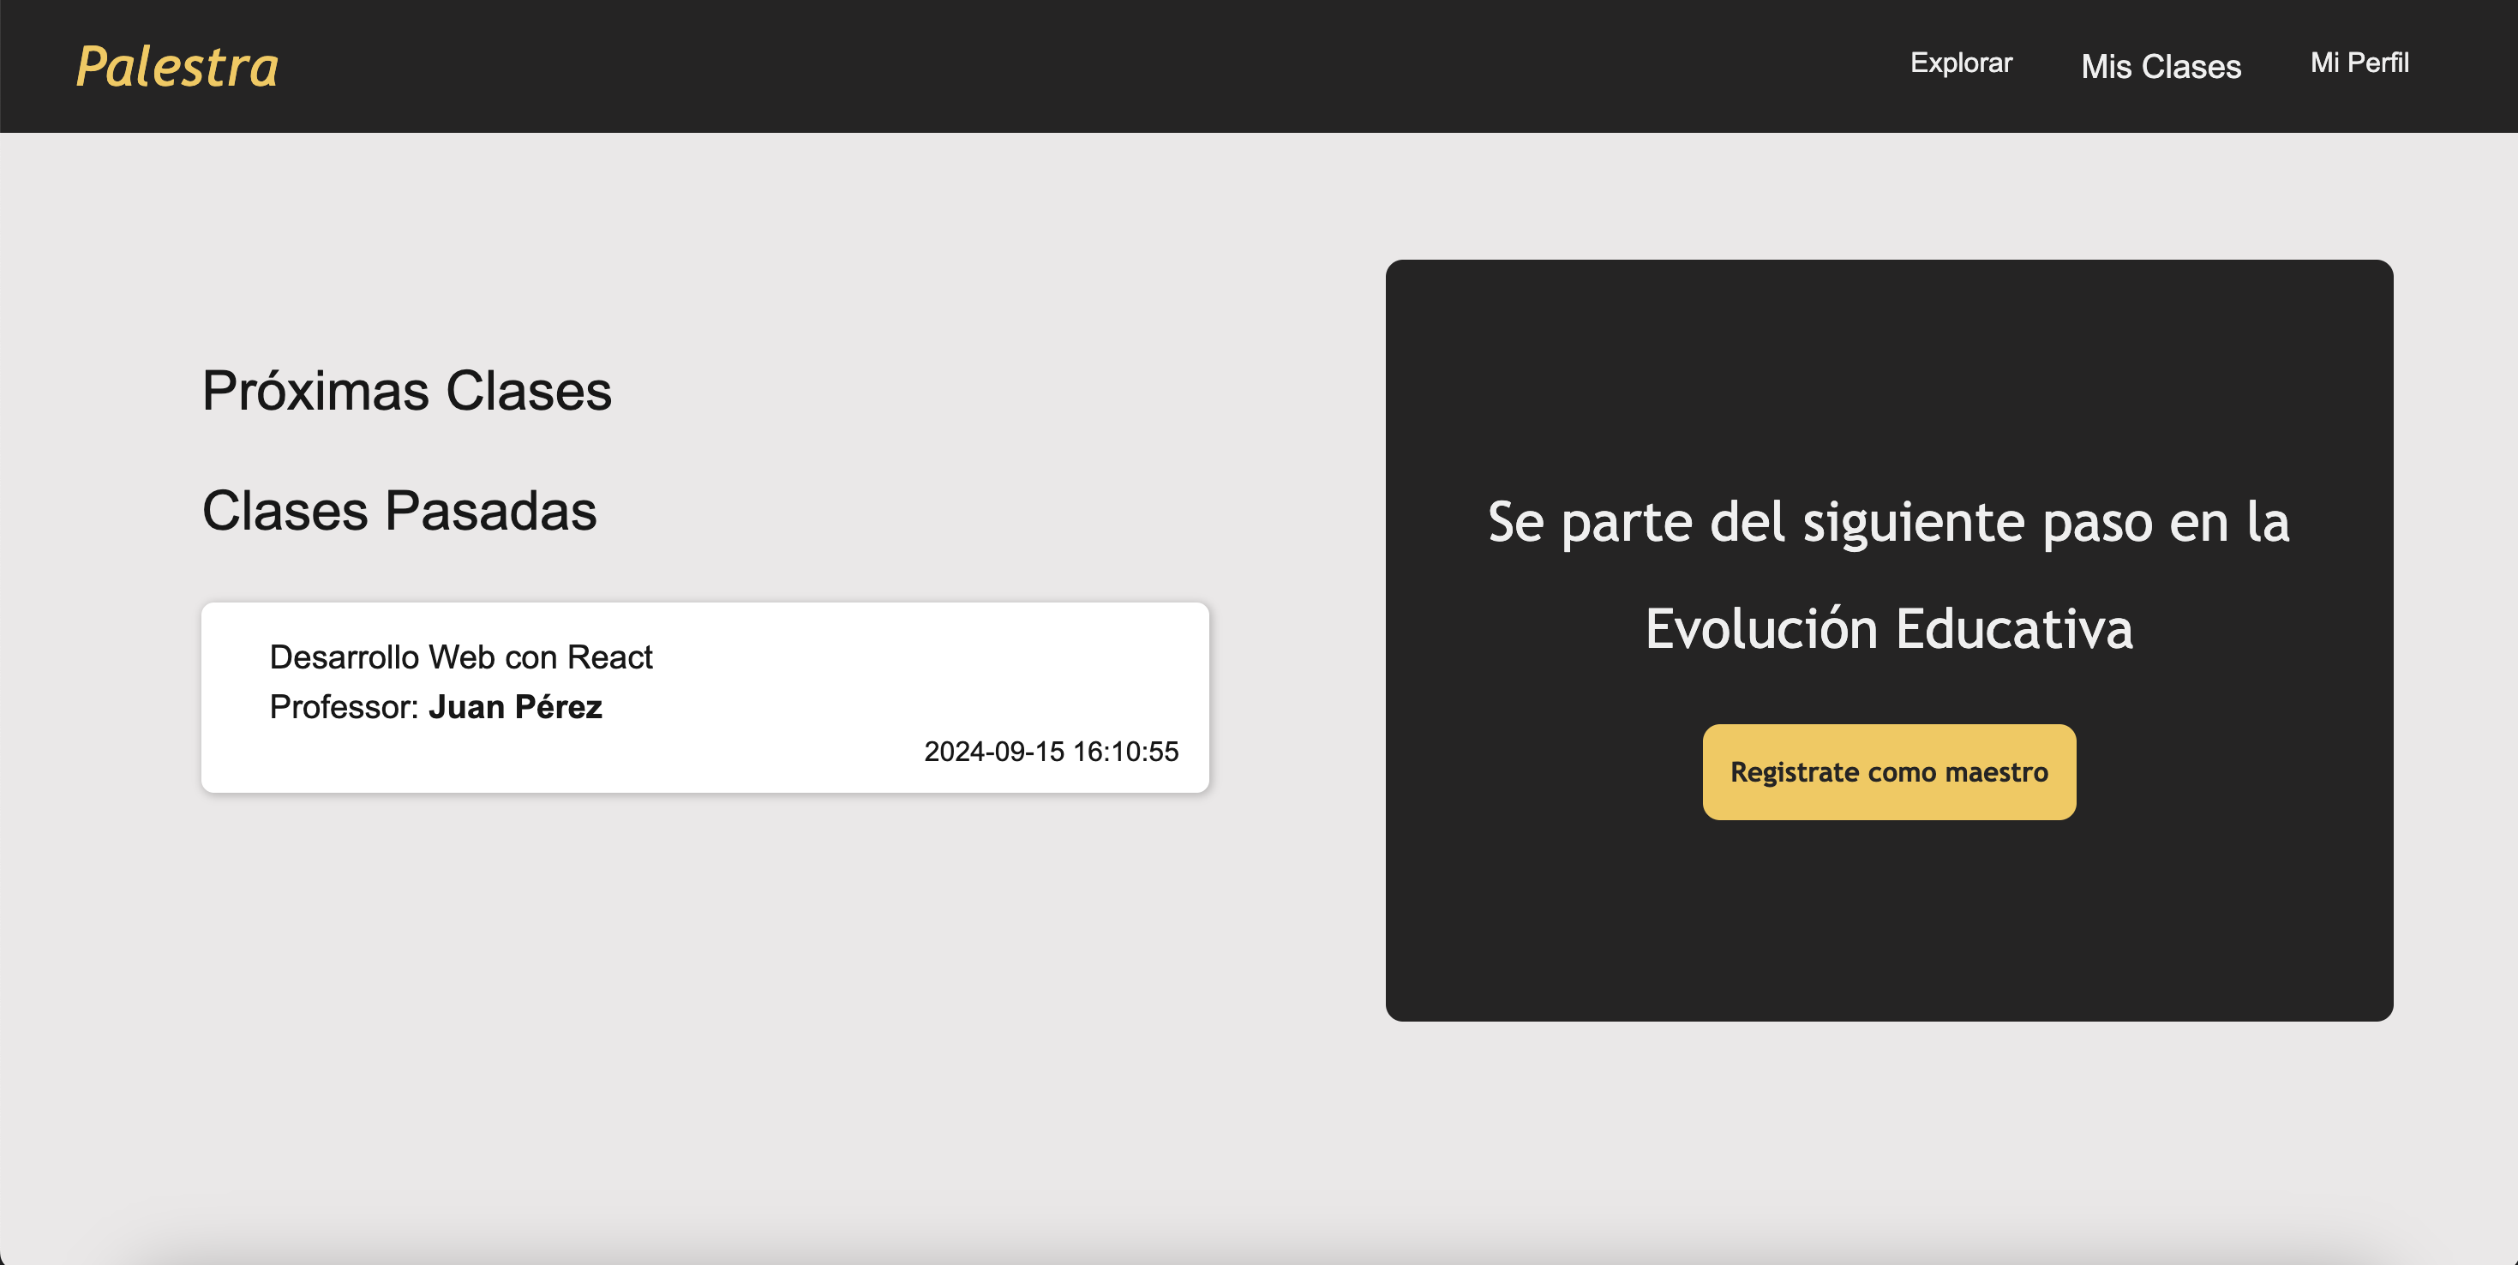Click the Professor label in class card
Image resolution: width=2518 pixels, height=1265 pixels.
click(x=344, y=707)
